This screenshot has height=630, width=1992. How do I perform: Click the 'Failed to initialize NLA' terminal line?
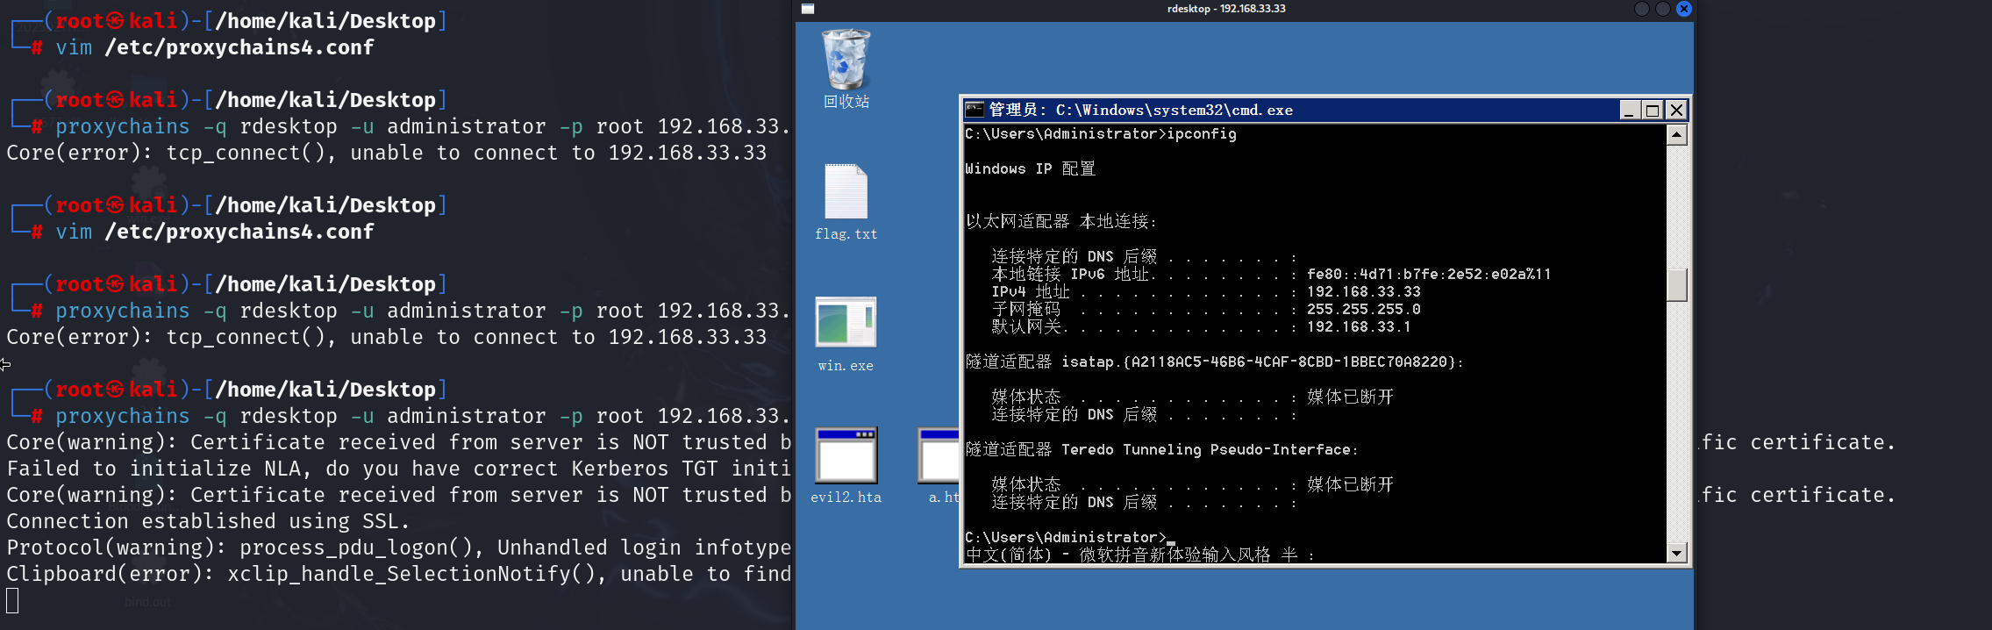coord(399,469)
